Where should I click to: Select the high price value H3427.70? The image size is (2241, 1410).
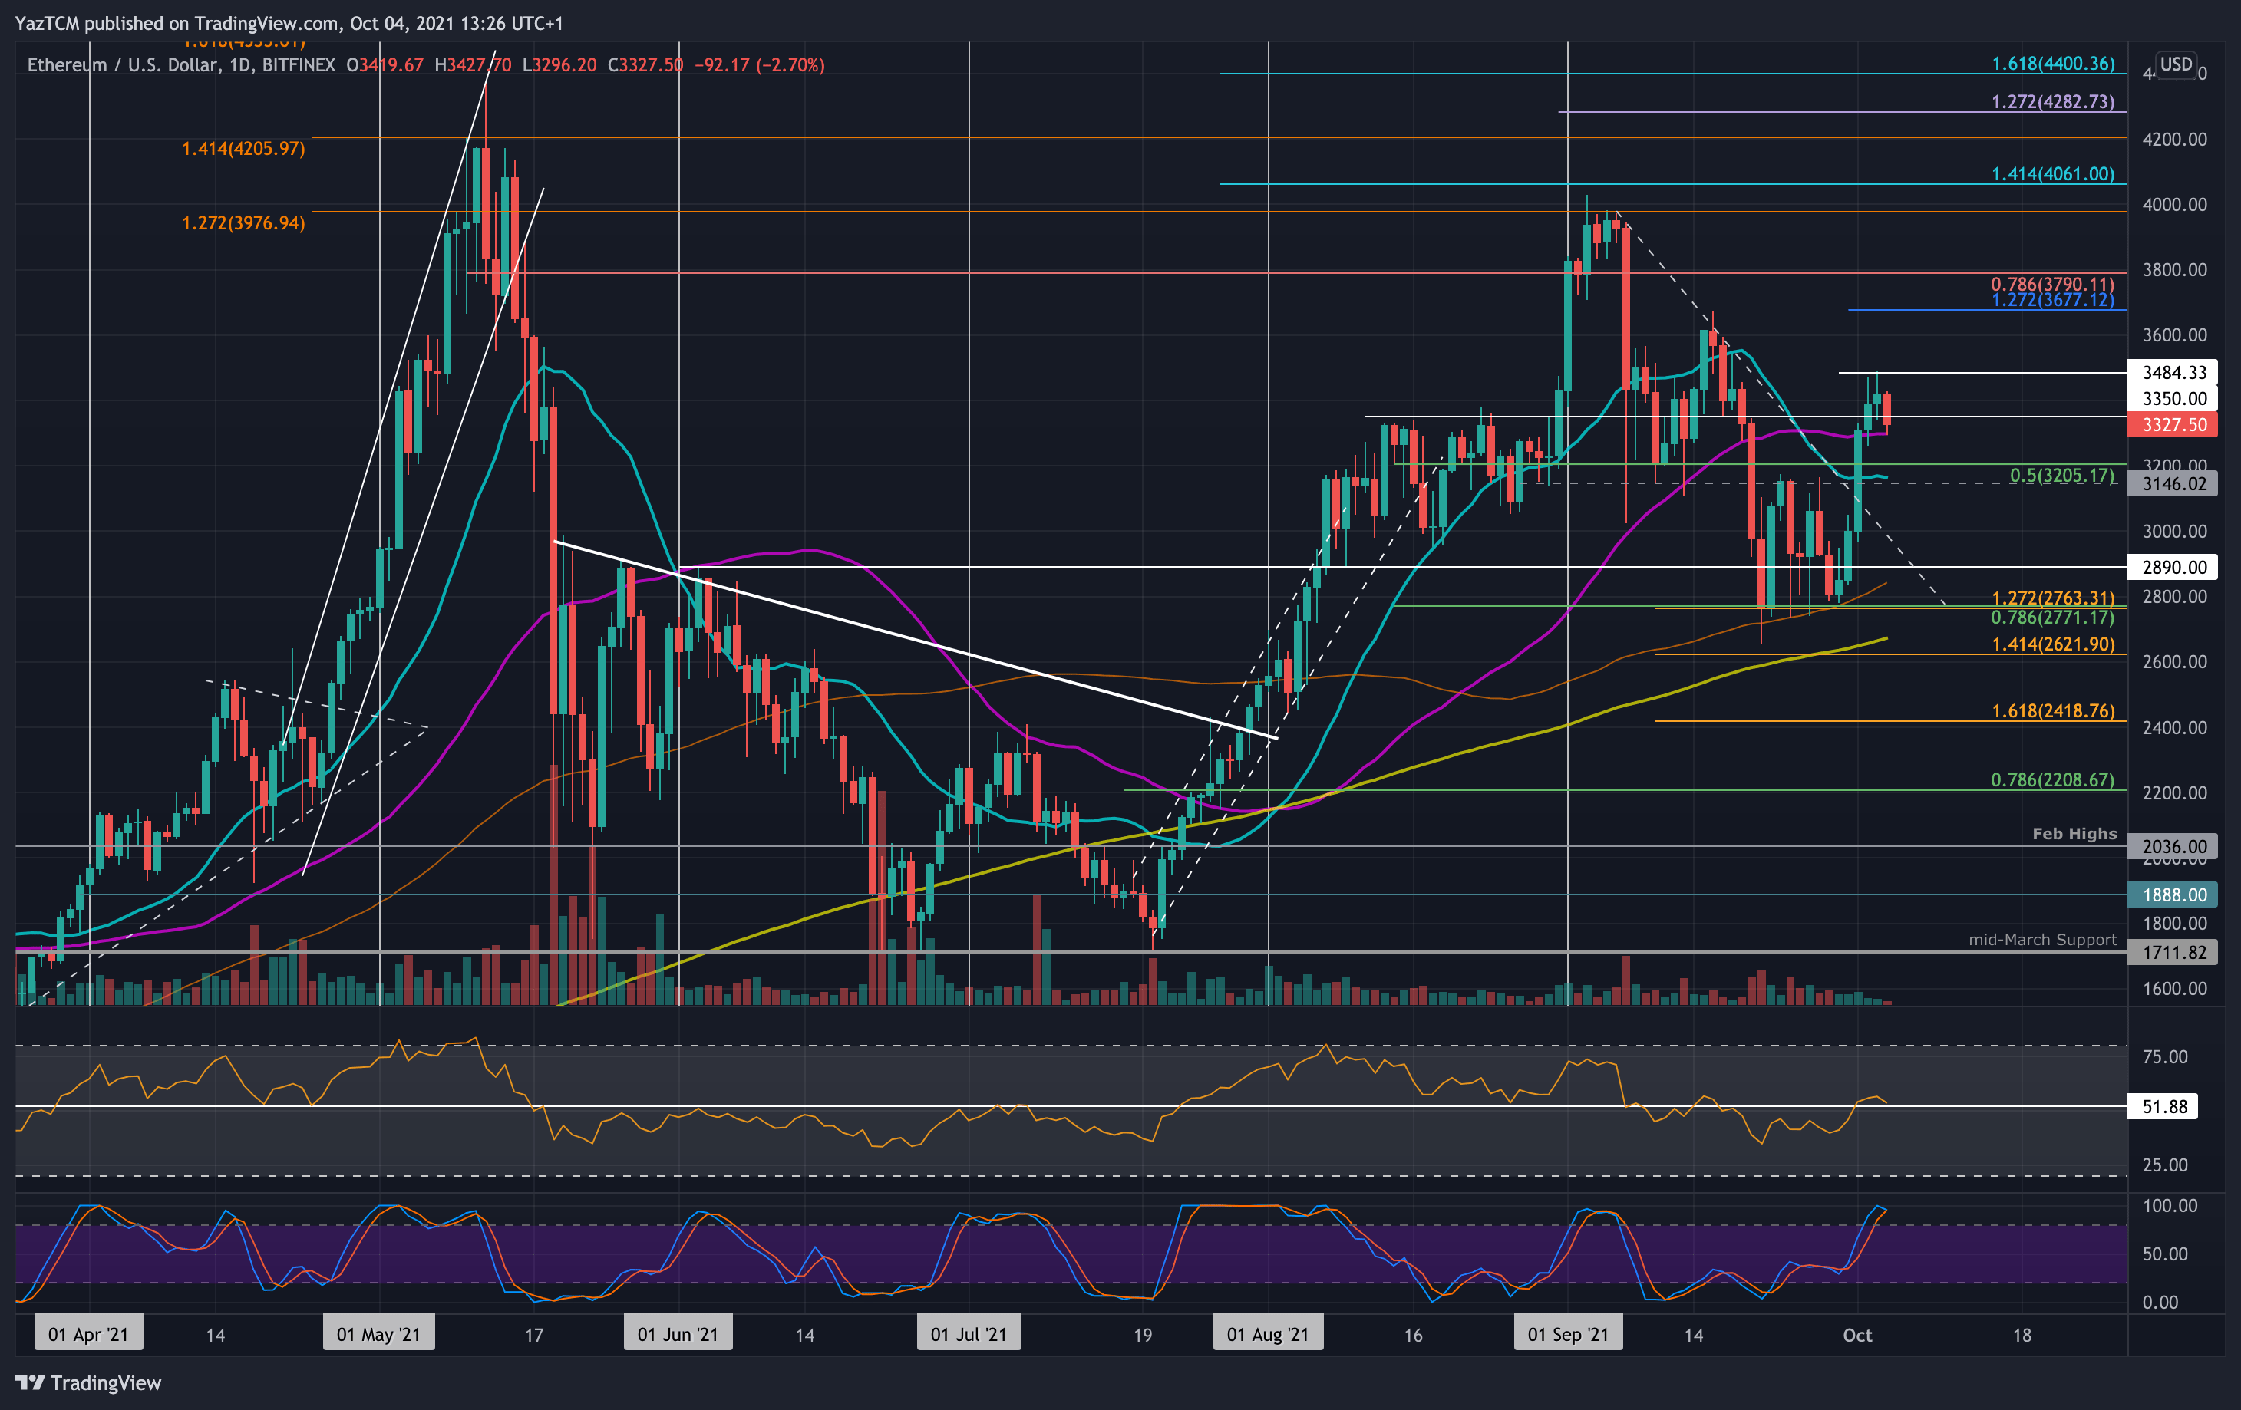coord(473,65)
